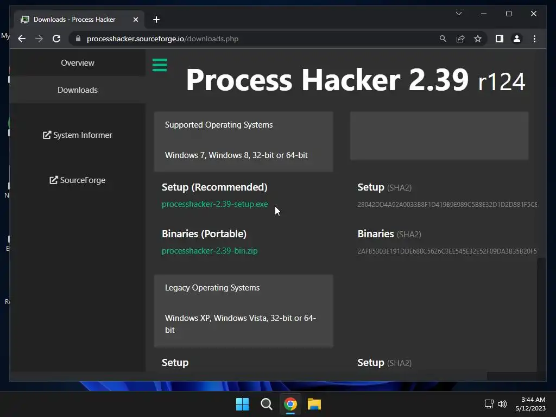Click the Binaries SHA2 hash starting 2AFB5303
This screenshot has height=417, width=556.
click(447, 251)
